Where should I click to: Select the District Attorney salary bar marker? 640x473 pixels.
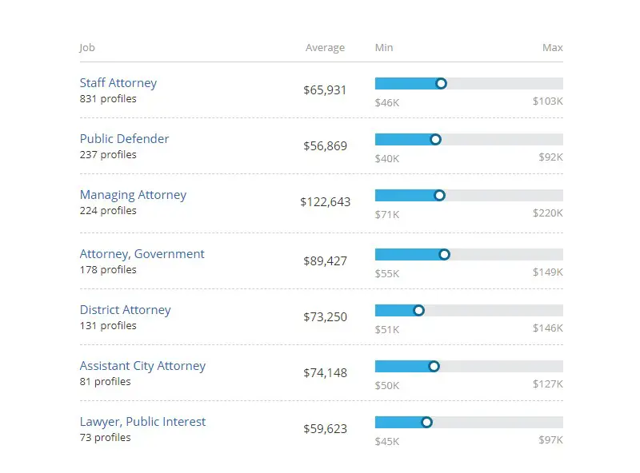click(418, 310)
